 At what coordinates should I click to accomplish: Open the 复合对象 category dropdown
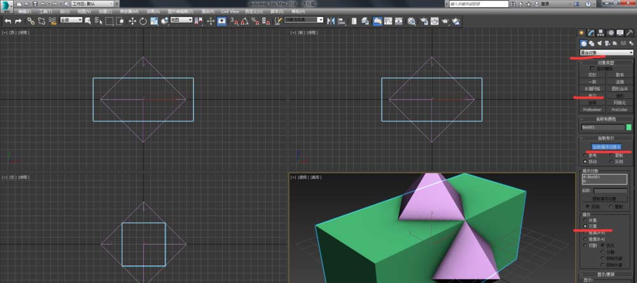606,52
